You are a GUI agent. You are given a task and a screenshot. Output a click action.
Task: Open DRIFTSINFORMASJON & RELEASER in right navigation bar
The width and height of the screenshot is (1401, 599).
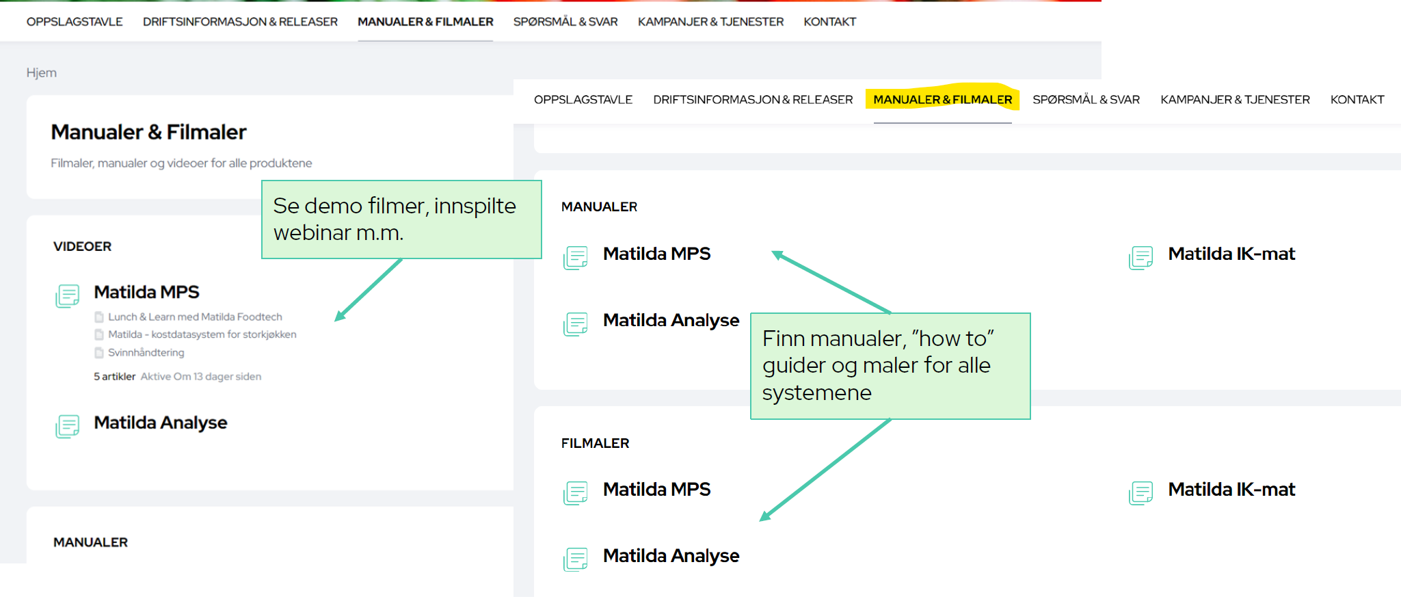(x=753, y=100)
